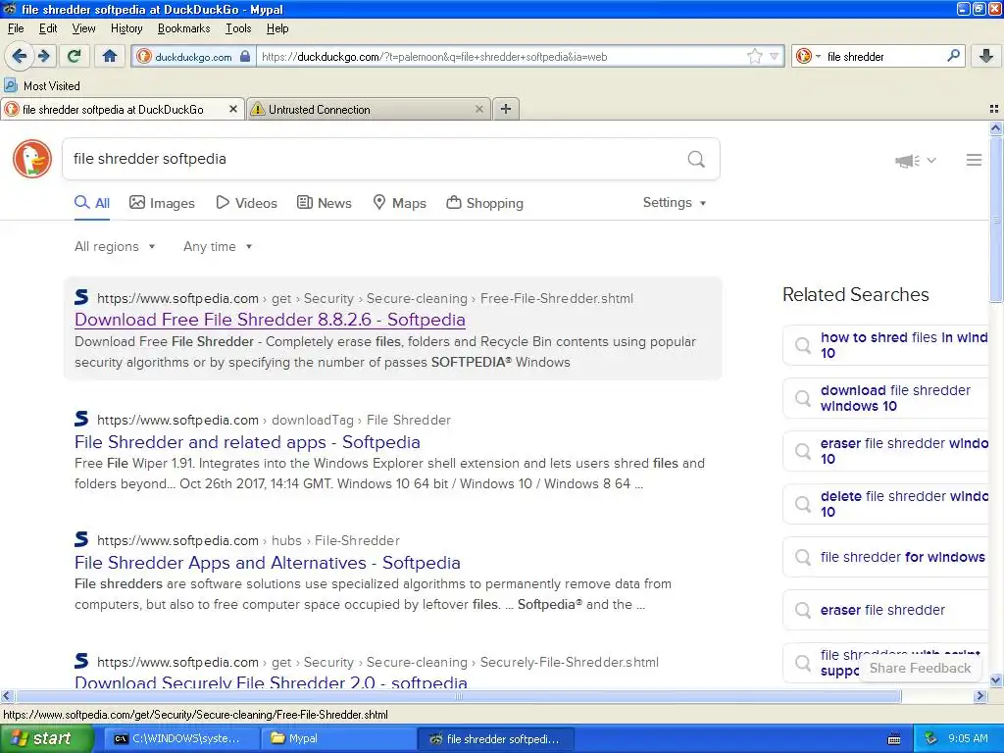The width and height of the screenshot is (1004, 753).
Task: Submit search with the page magnifier icon
Action: [x=696, y=159]
